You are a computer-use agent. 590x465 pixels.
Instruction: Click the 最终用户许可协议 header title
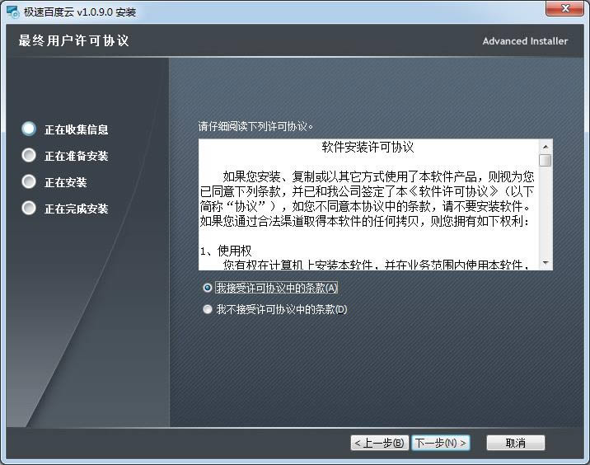[74, 41]
